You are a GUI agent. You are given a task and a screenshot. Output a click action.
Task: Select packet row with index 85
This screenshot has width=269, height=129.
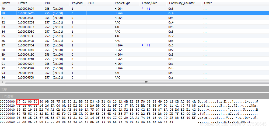pyautogui.click(x=135, y=36)
